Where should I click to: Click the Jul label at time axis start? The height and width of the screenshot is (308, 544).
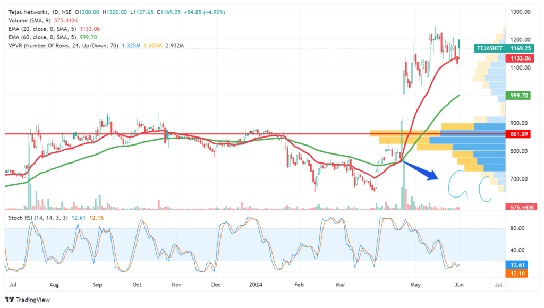pos(13,285)
